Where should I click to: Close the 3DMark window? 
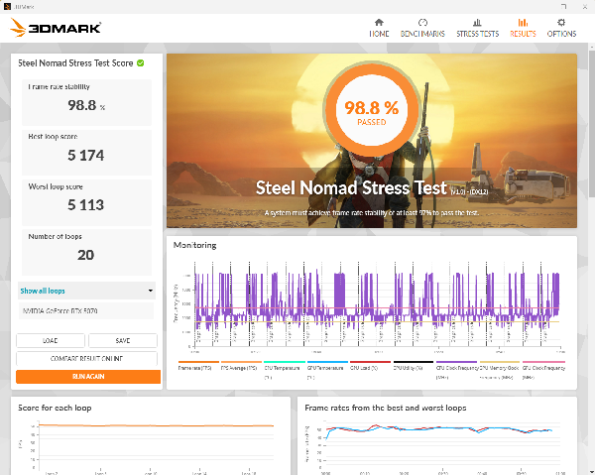(585, 7)
